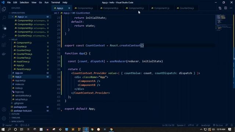The height and width of the screenshot is (132, 235).
Task: Open notifications bell in status bar
Action: 232,125
